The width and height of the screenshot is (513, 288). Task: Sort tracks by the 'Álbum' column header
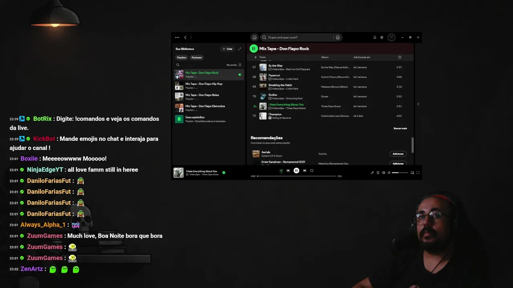coord(325,57)
